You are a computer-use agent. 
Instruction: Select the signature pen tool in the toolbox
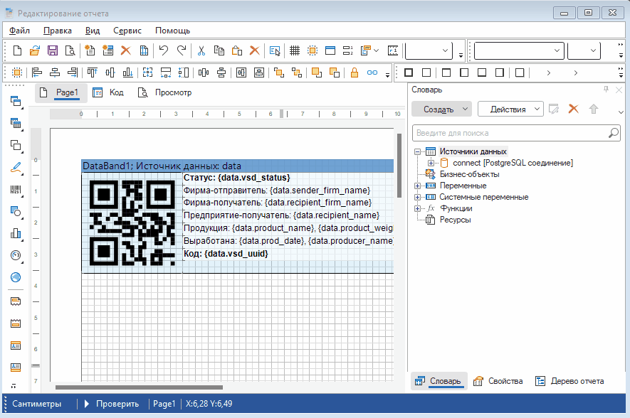click(16, 168)
